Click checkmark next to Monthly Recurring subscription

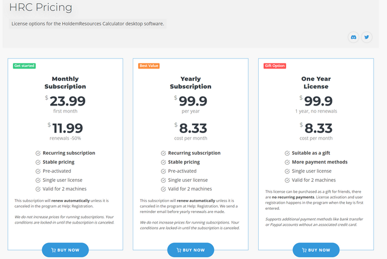[38, 153]
